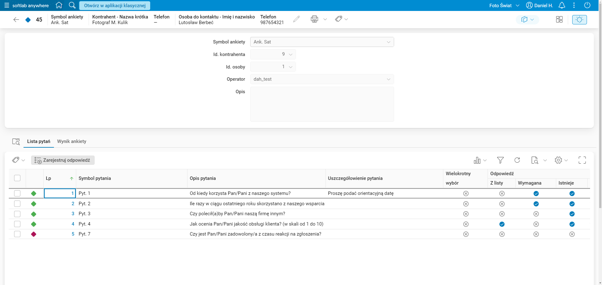Click Zarejestruj odpowiedź button
602x285 pixels.
pos(63,160)
